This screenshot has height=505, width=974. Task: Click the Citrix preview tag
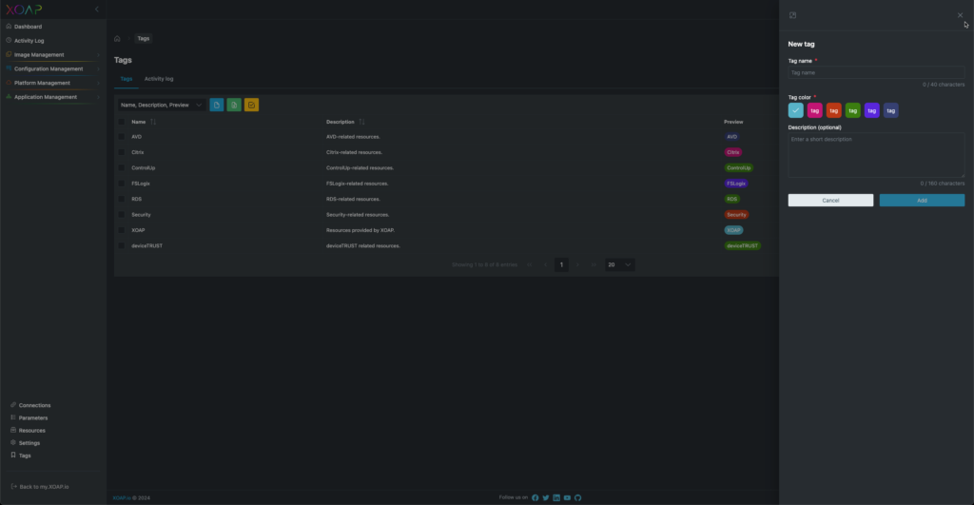coord(733,152)
